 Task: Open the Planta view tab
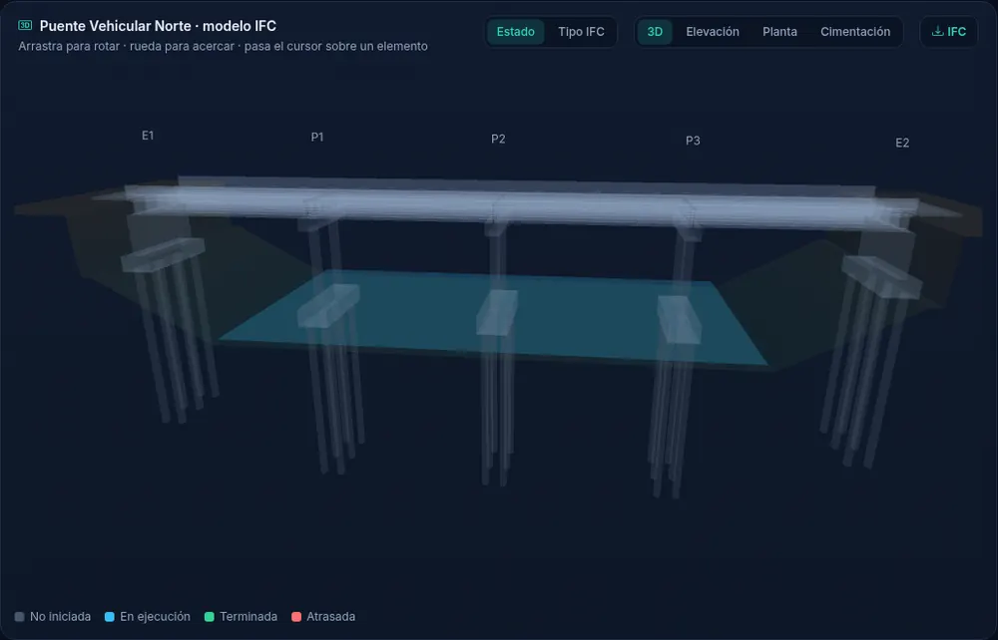tap(779, 32)
